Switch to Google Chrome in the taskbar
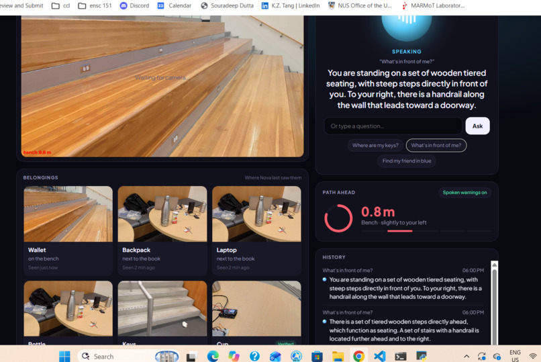 coord(358,356)
